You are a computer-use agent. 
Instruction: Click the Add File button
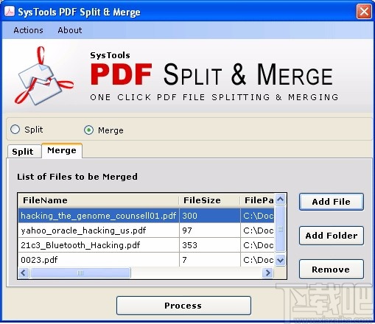click(x=332, y=202)
